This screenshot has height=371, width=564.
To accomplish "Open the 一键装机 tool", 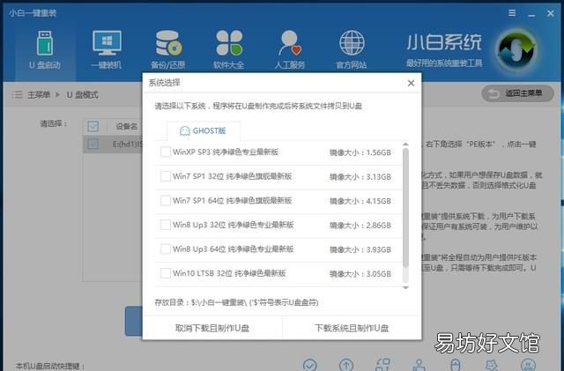I will click(107, 50).
